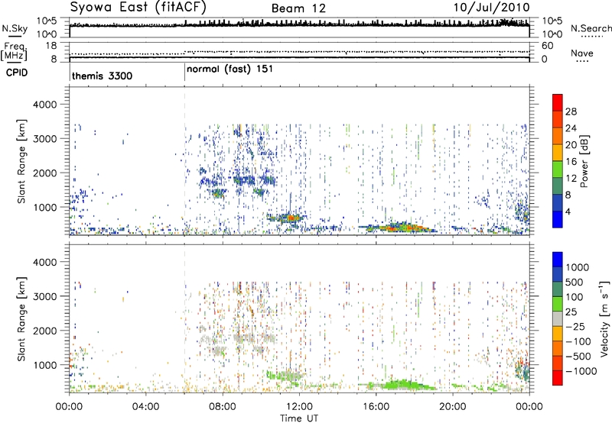This screenshot has width=612, height=423.
Task: Click the 'Time UT' axis label
Action: coord(299,418)
